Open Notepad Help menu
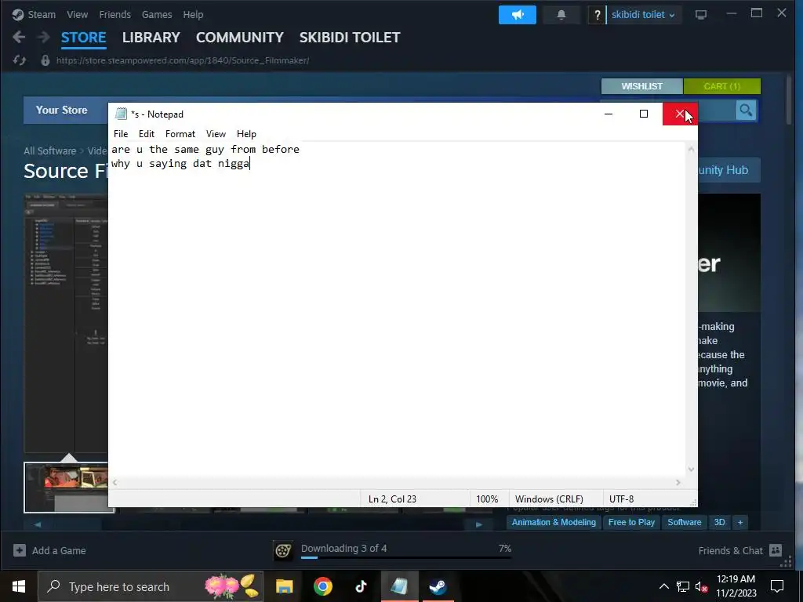Image resolution: width=803 pixels, height=602 pixels. [x=246, y=133]
